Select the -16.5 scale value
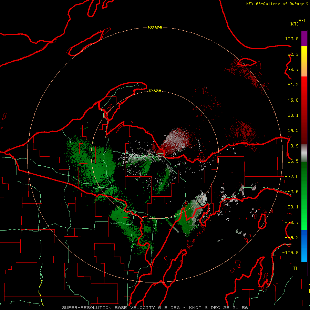This screenshot has height=310, width=310. (292, 161)
